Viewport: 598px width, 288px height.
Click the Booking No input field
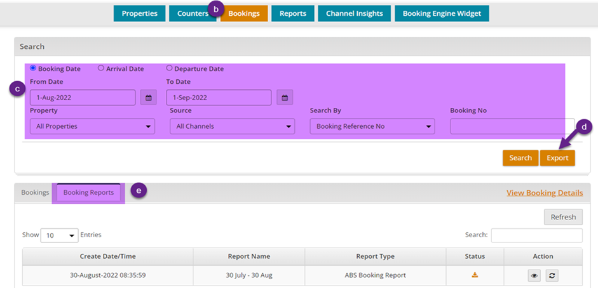click(512, 126)
